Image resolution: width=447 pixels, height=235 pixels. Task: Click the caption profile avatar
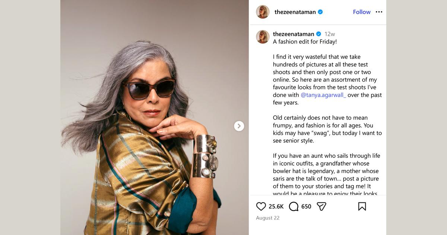[263, 37]
